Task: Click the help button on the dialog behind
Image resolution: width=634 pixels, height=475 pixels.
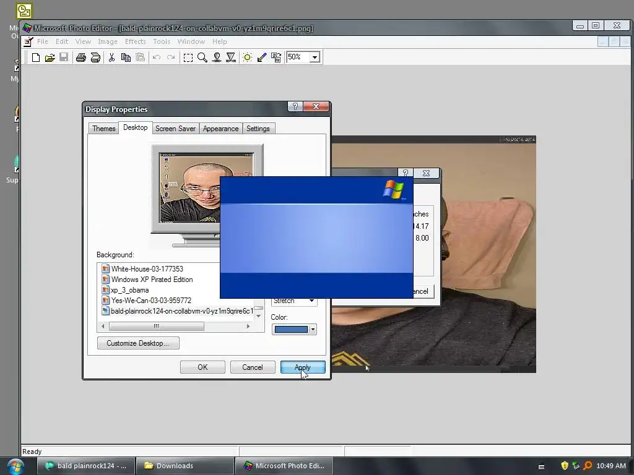Action: pos(406,173)
